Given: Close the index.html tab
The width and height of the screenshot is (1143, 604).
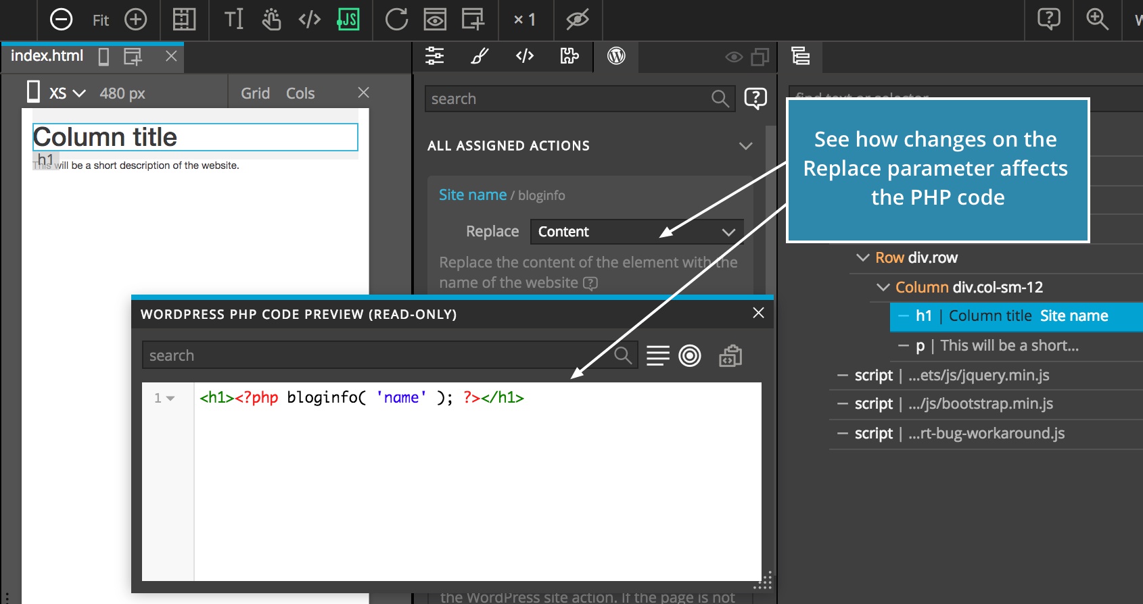Looking at the screenshot, I should click(171, 56).
